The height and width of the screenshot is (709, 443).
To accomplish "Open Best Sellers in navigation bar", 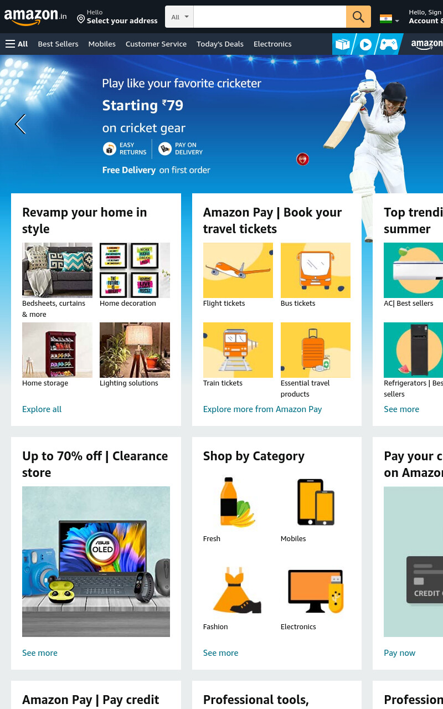I will [x=58, y=44].
